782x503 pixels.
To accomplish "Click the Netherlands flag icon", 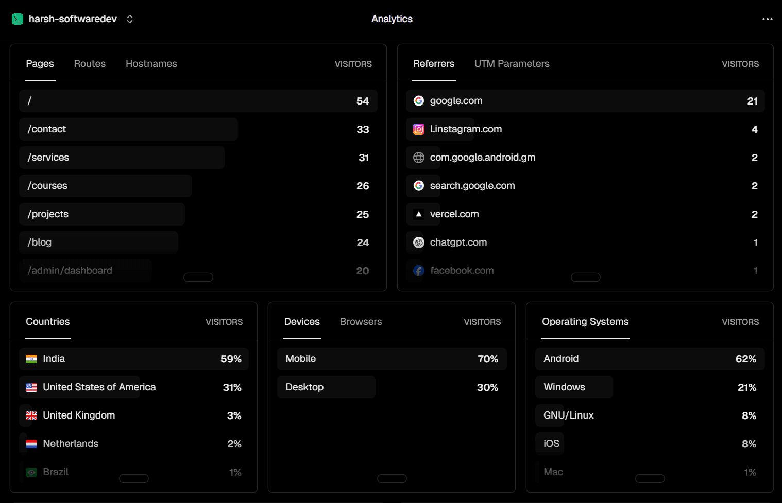I will click(31, 444).
